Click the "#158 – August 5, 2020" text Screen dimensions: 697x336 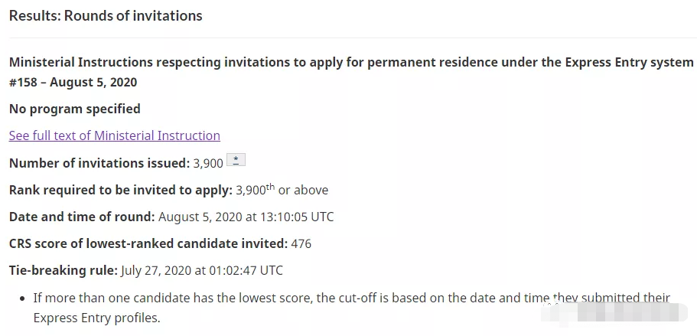73,82
